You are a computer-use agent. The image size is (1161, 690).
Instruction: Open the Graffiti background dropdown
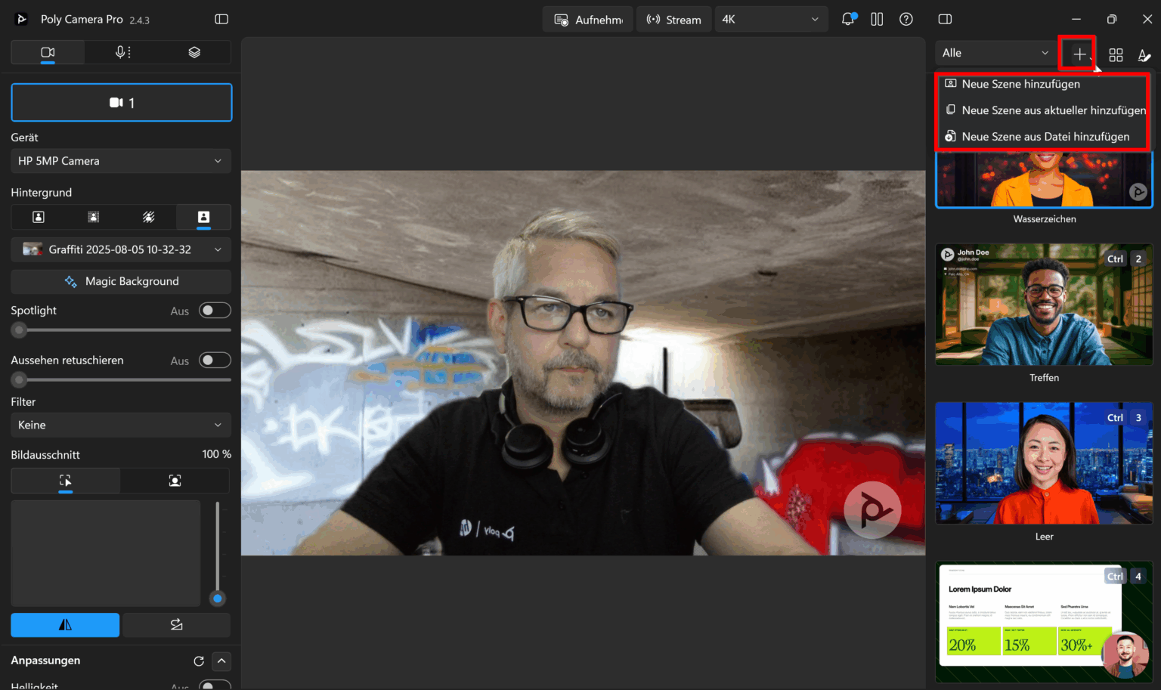coord(121,249)
